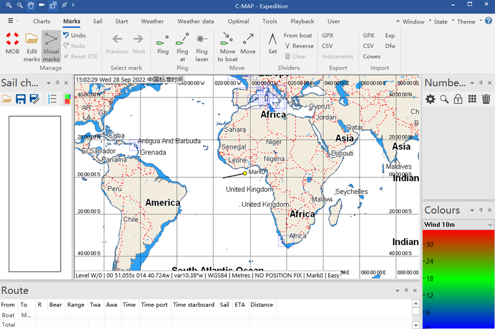Image resolution: width=495 pixels, height=329 pixels.
Task: Open Numbers panel settings gear
Action: pyautogui.click(x=430, y=99)
